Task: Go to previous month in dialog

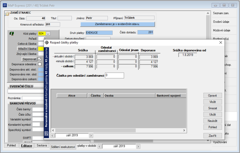Action: pyautogui.click(x=52, y=135)
